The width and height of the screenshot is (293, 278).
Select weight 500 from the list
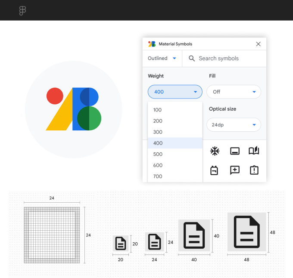coord(175,154)
